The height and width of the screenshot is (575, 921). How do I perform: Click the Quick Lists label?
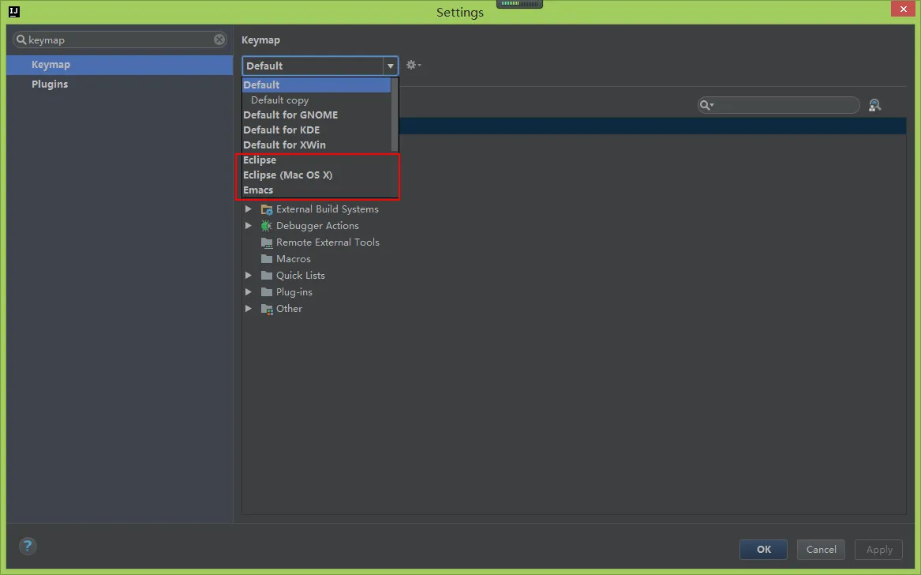point(300,275)
